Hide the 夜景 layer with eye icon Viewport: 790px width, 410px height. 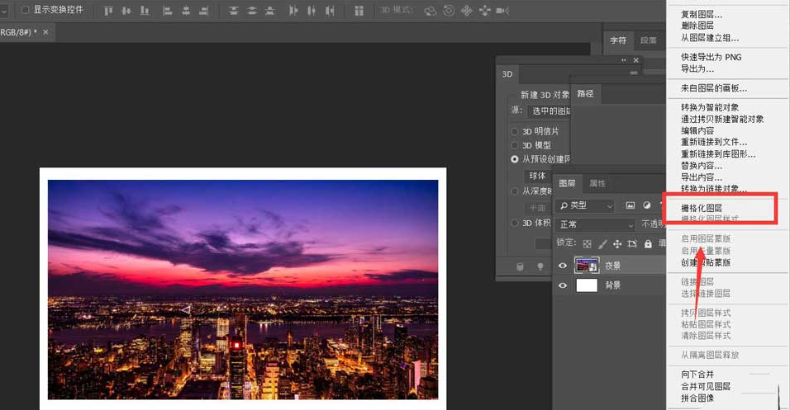point(563,266)
